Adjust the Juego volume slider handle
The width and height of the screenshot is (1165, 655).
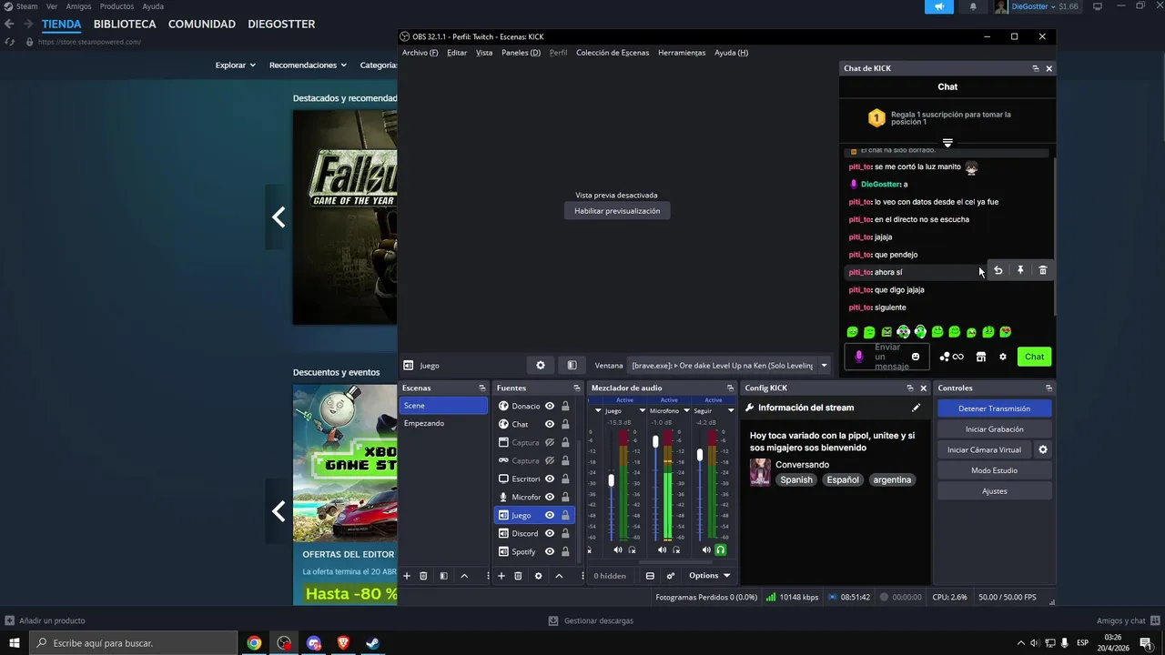tap(612, 479)
